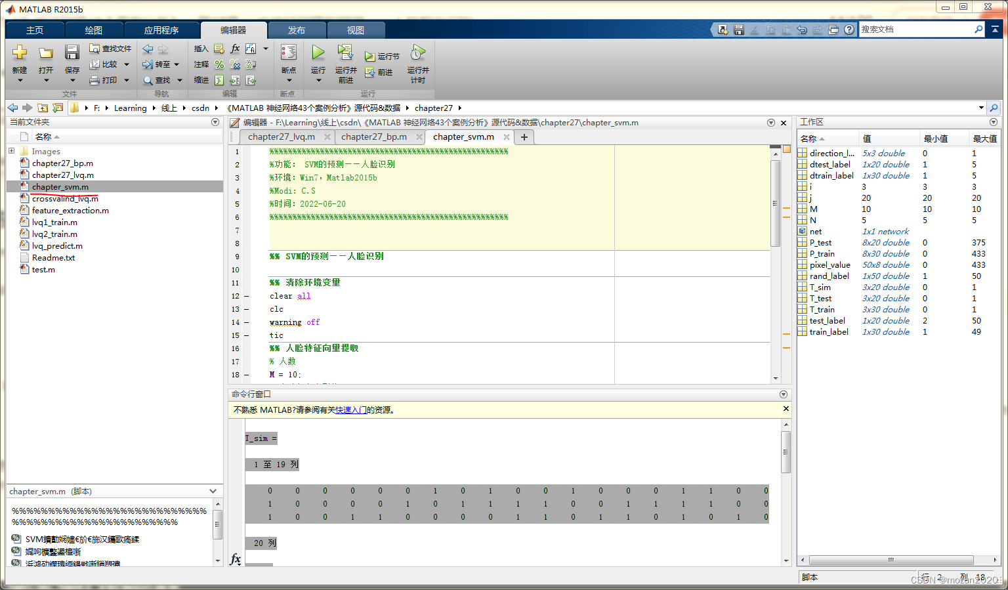Click the 运行并计时 (Run and Time) icon

[x=418, y=53]
